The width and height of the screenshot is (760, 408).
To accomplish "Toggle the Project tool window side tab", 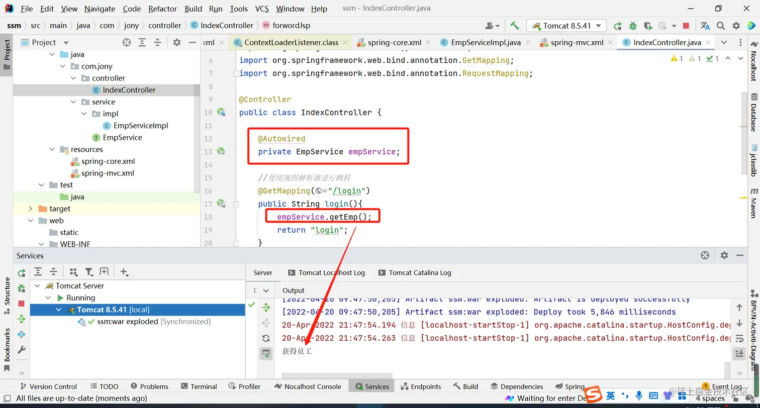I will (7, 55).
